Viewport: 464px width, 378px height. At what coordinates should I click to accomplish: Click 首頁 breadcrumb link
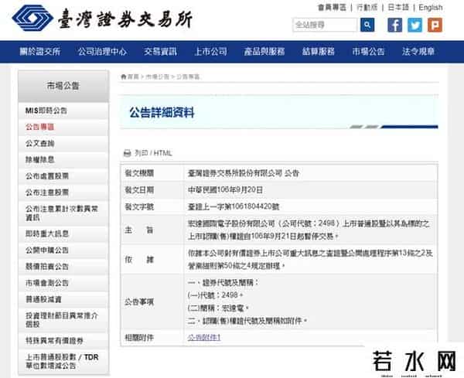coord(133,77)
